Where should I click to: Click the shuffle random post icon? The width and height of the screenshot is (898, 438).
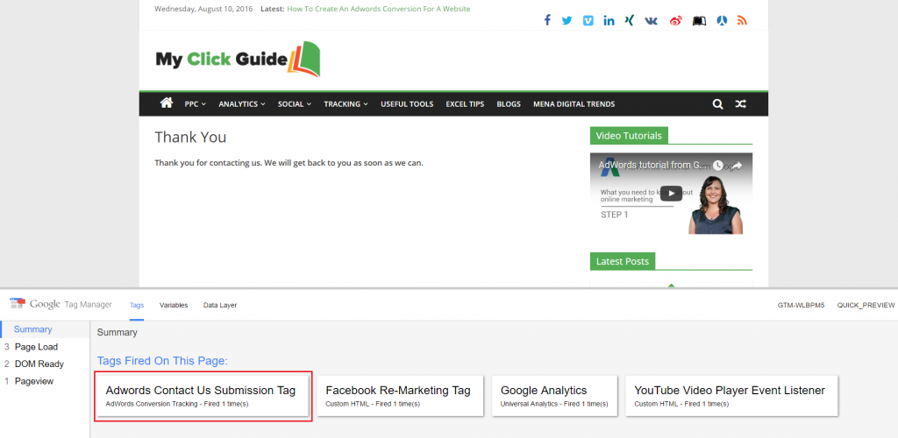pyautogui.click(x=741, y=104)
